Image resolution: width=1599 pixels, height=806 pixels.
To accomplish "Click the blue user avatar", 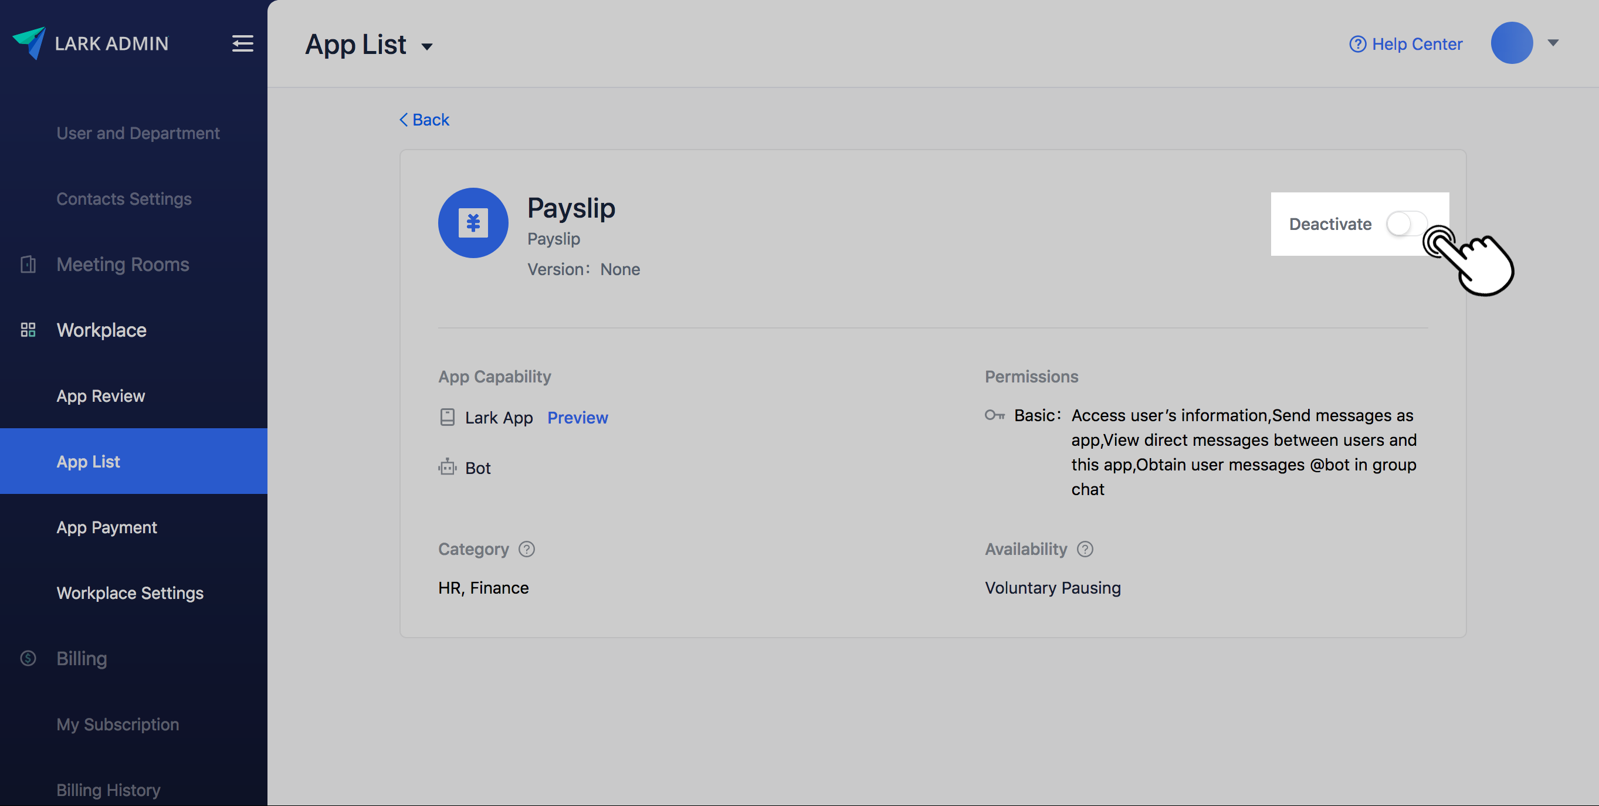I will (1512, 43).
